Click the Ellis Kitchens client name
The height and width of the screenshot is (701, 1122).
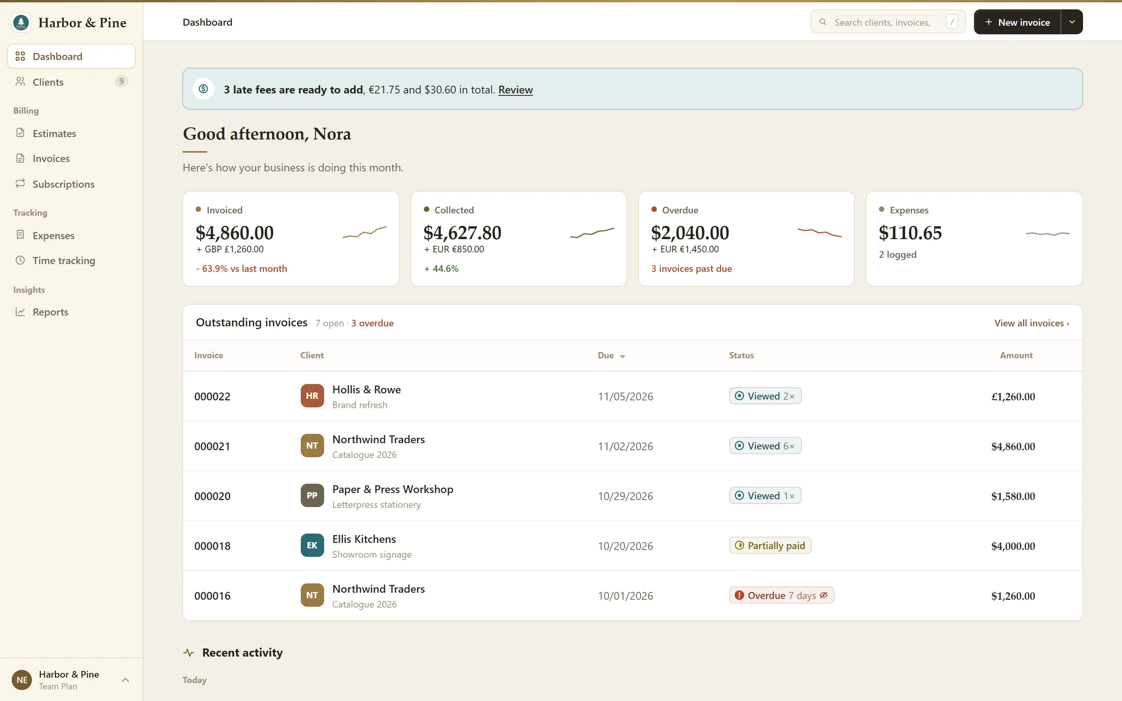coord(364,539)
